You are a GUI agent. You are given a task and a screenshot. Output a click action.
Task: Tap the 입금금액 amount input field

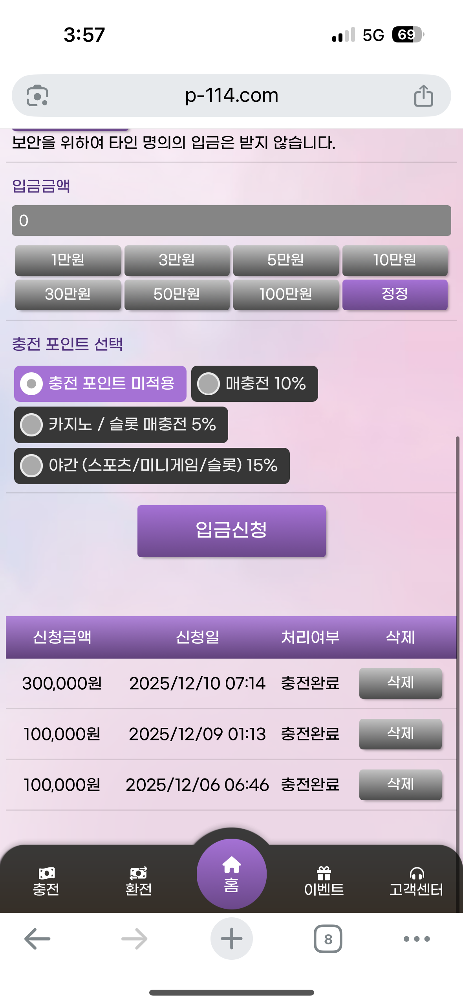pos(231,221)
